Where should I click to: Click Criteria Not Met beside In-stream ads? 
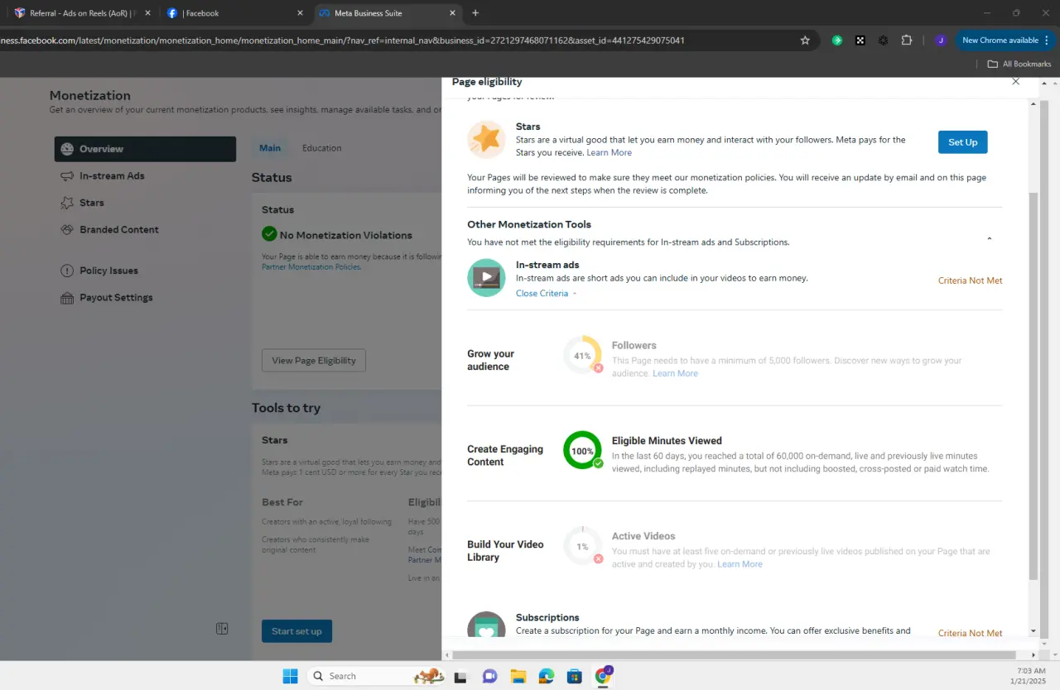coord(970,280)
